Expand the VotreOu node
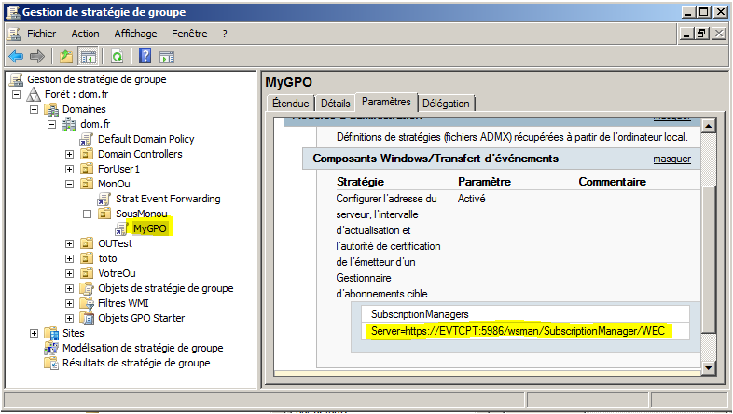Image resolution: width=733 pixels, height=414 pixels. 69,273
